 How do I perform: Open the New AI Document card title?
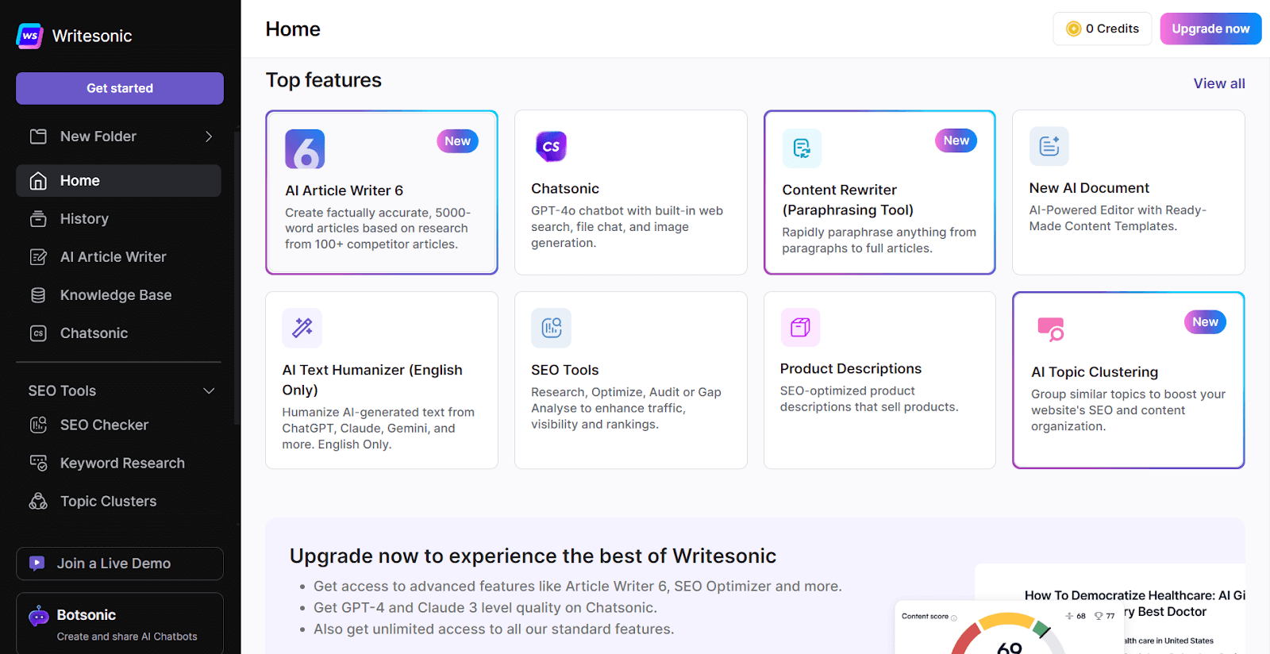[1089, 188]
